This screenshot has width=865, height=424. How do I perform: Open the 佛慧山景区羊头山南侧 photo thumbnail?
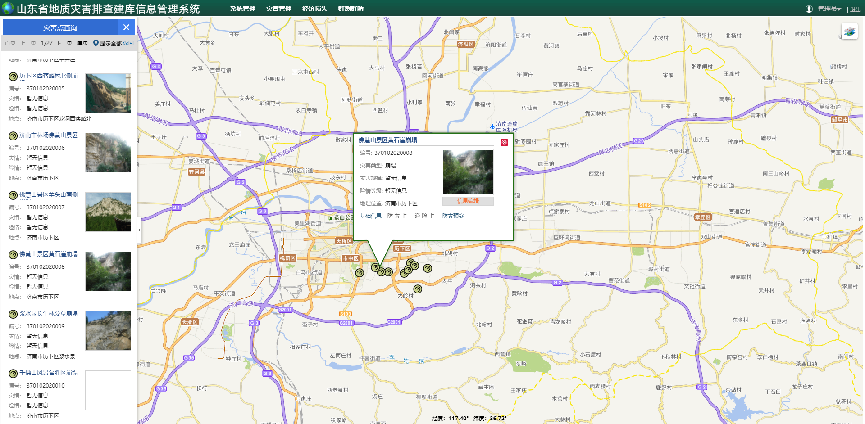tap(108, 212)
